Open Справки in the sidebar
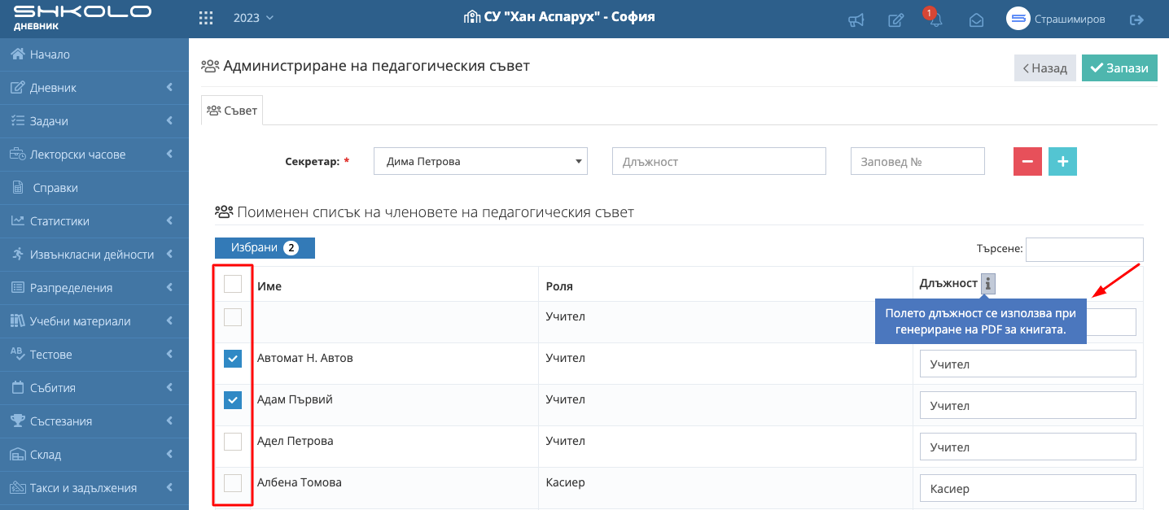1169x510 pixels. 55,188
